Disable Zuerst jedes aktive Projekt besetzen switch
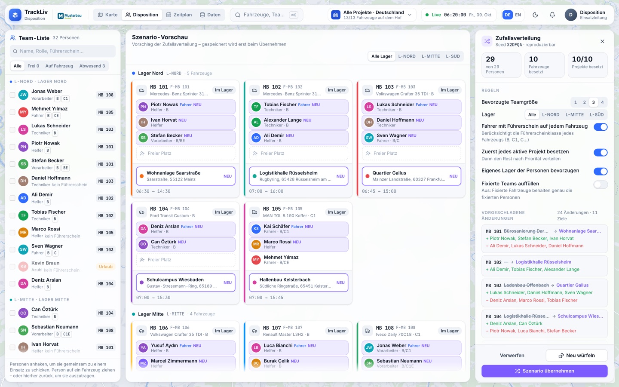Screen dimensions: 619x387 [x=601, y=153]
